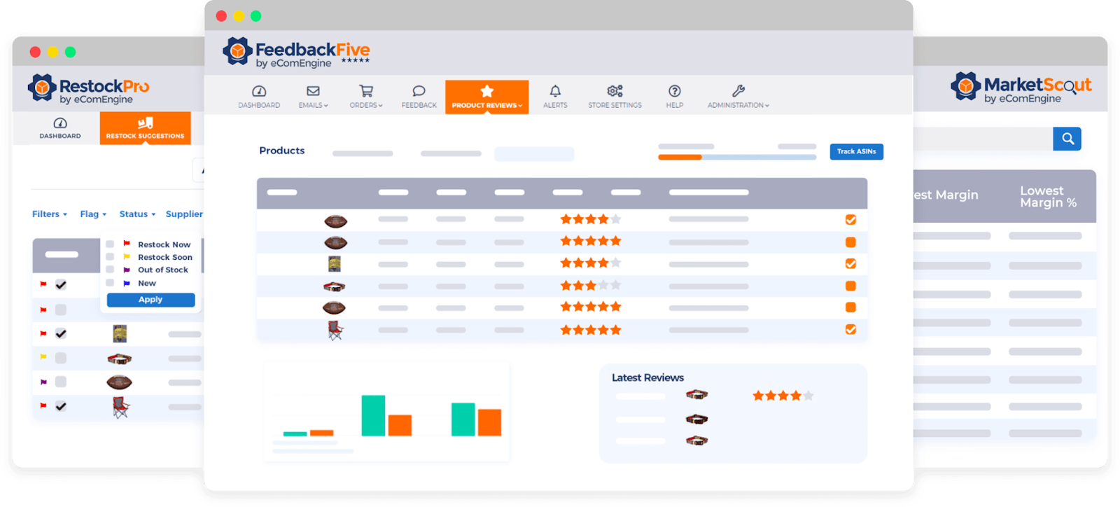Image resolution: width=1120 pixels, height=507 pixels.
Task: Click the FeedbackFive logo
Action: pos(297,53)
